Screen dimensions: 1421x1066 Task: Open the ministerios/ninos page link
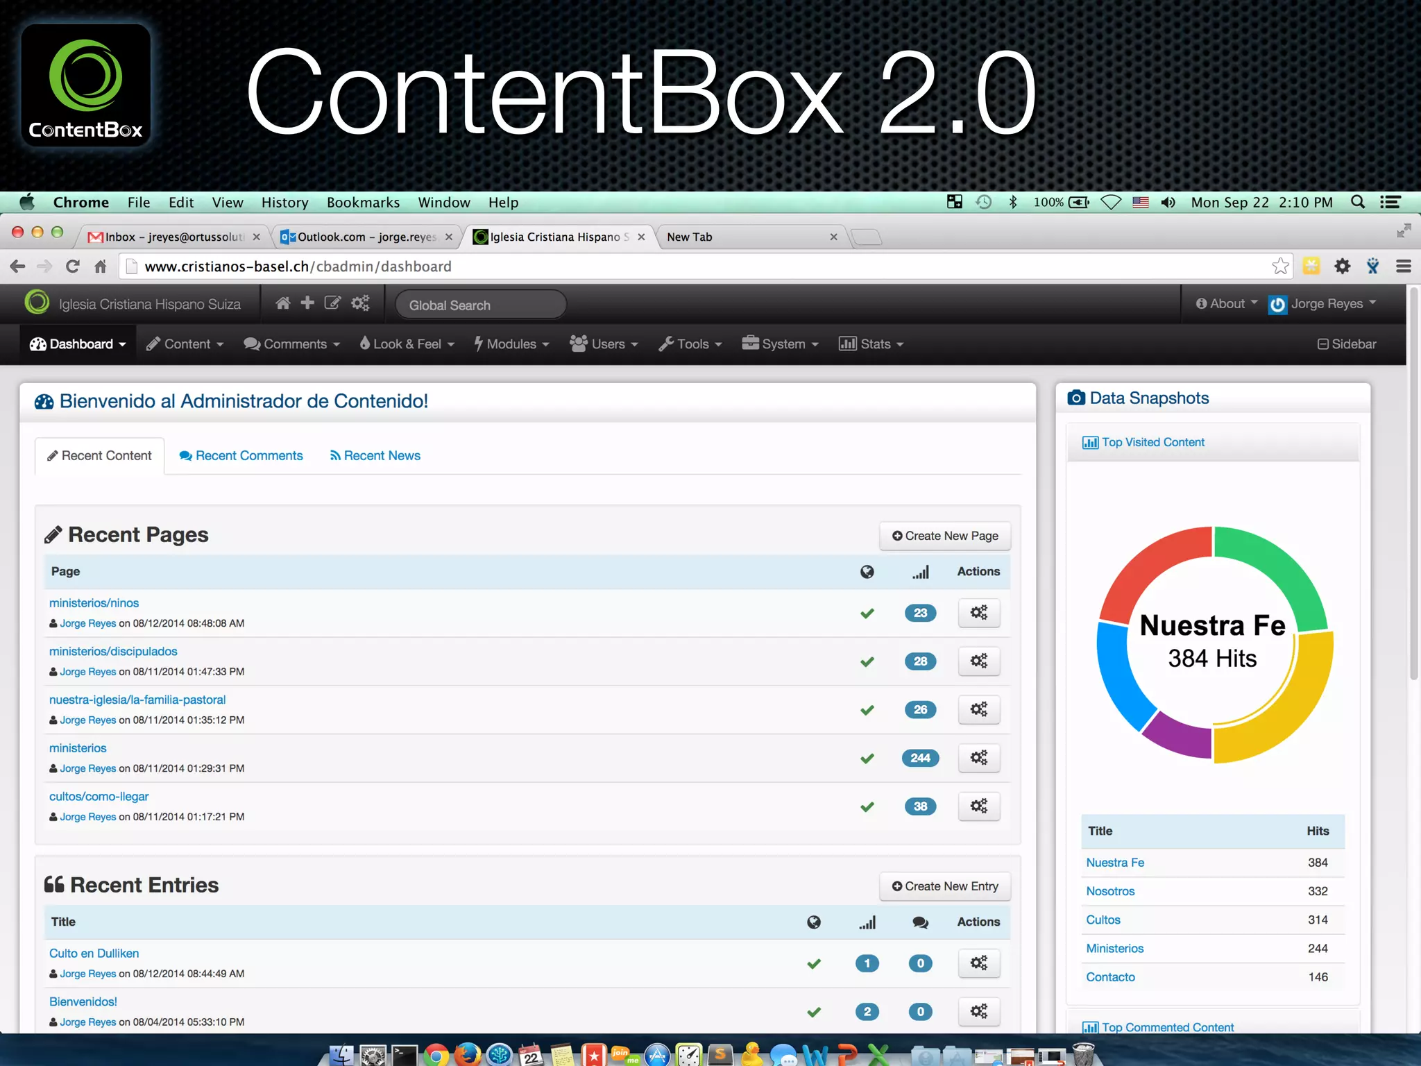[x=94, y=603]
